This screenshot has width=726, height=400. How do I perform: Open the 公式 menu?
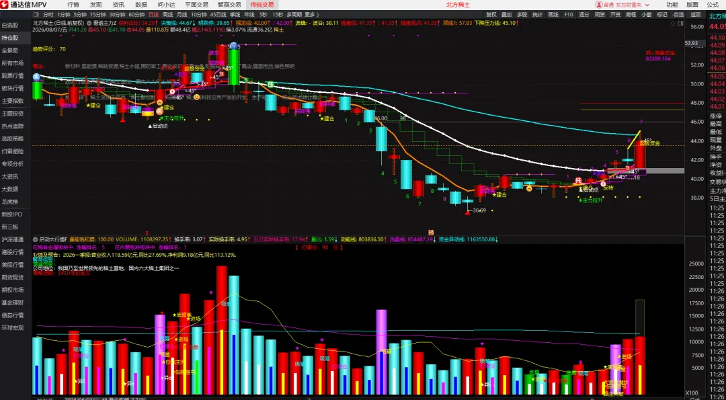click(x=713, y=5)
